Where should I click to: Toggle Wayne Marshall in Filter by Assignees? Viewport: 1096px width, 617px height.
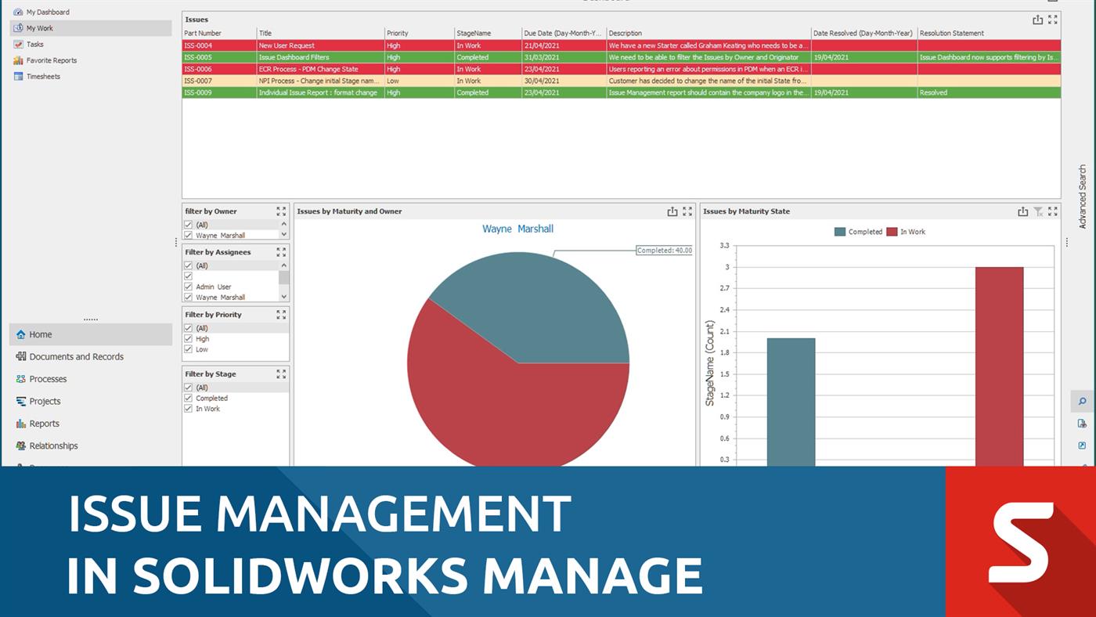pos(188,298)
